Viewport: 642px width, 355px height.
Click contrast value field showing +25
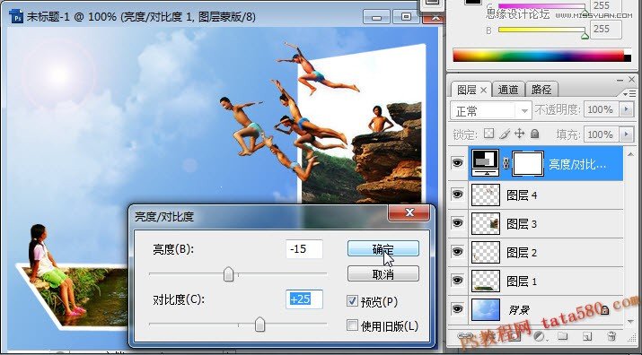point(304,299)
